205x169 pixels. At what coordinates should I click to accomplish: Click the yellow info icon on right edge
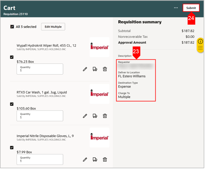click(201, 42)
